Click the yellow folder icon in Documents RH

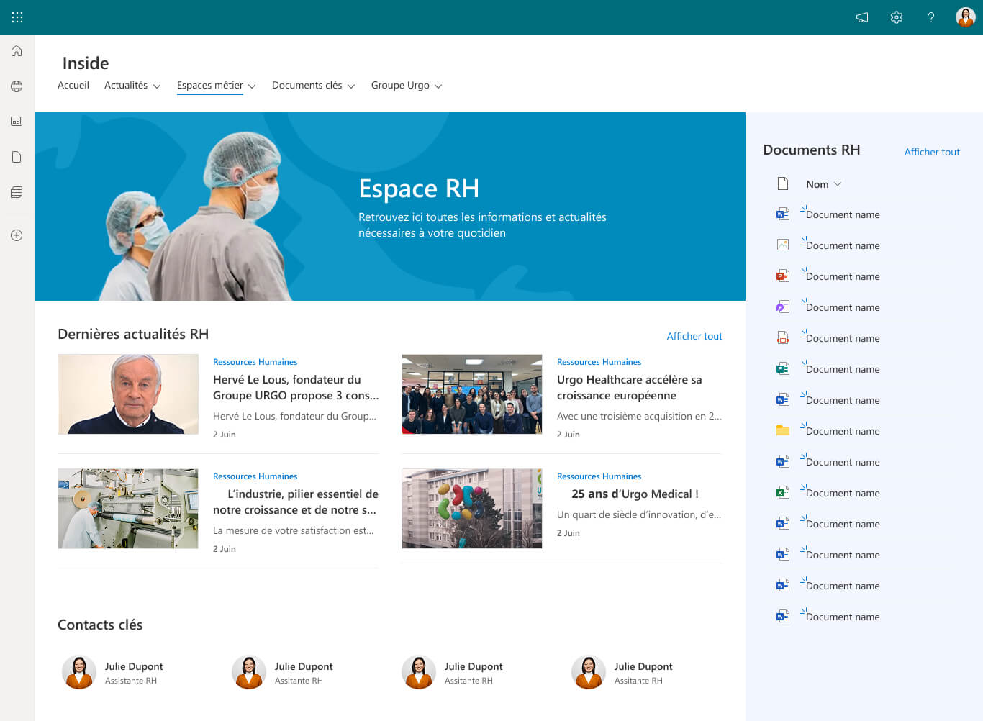(x=783, y=430)
